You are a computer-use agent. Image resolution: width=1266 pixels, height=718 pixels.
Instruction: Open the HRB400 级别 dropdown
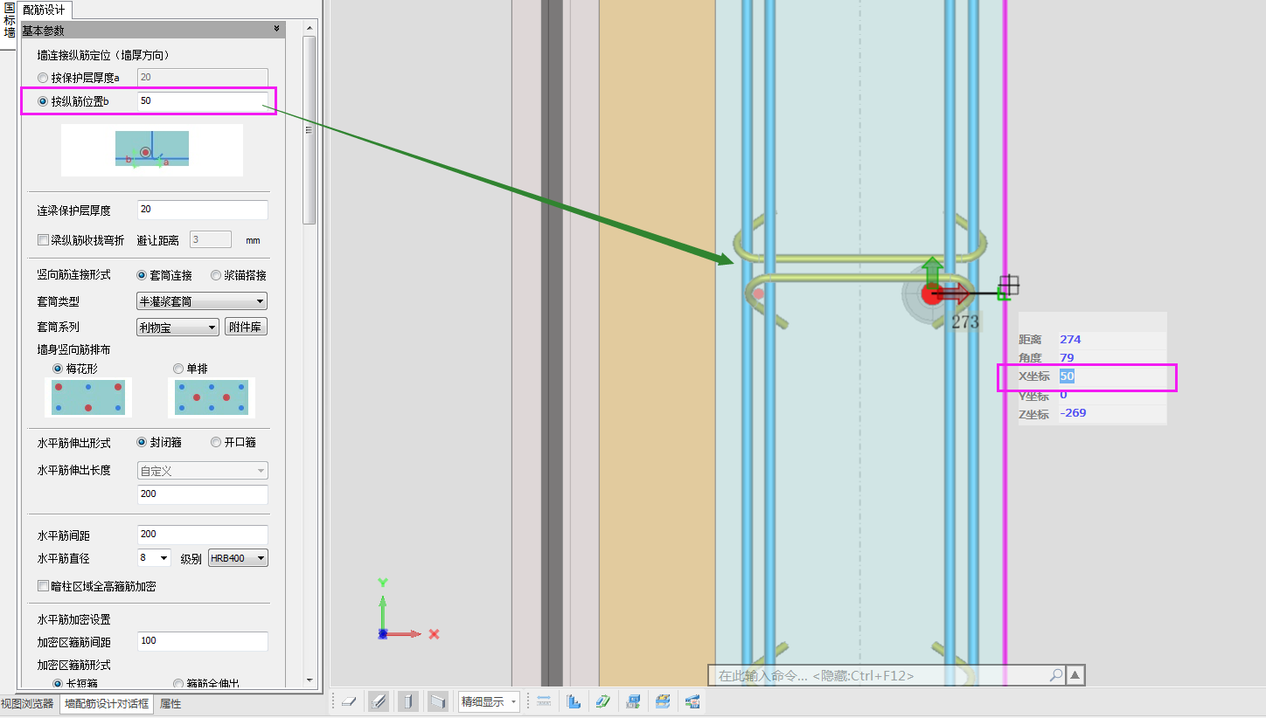(x=238, y=558)
